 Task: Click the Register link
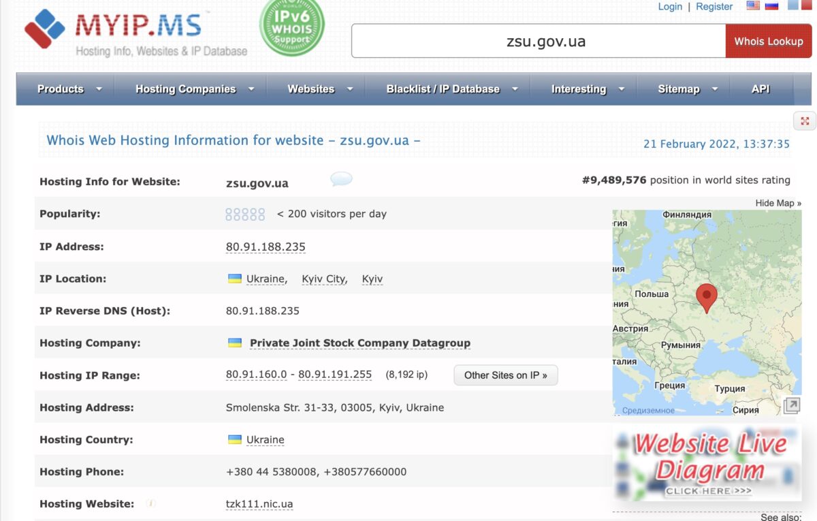click(714, 6)
